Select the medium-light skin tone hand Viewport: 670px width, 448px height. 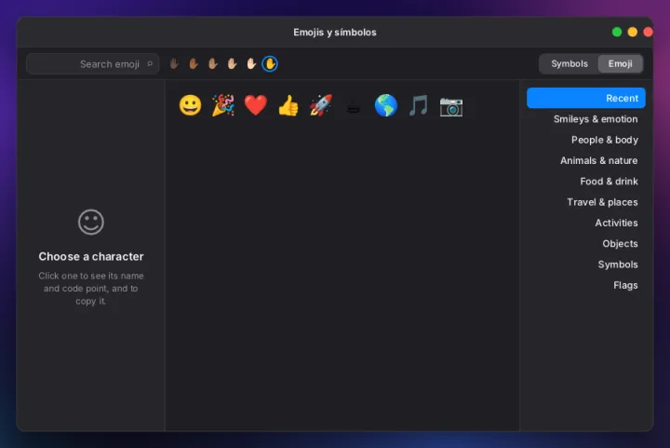pos(232,63)
